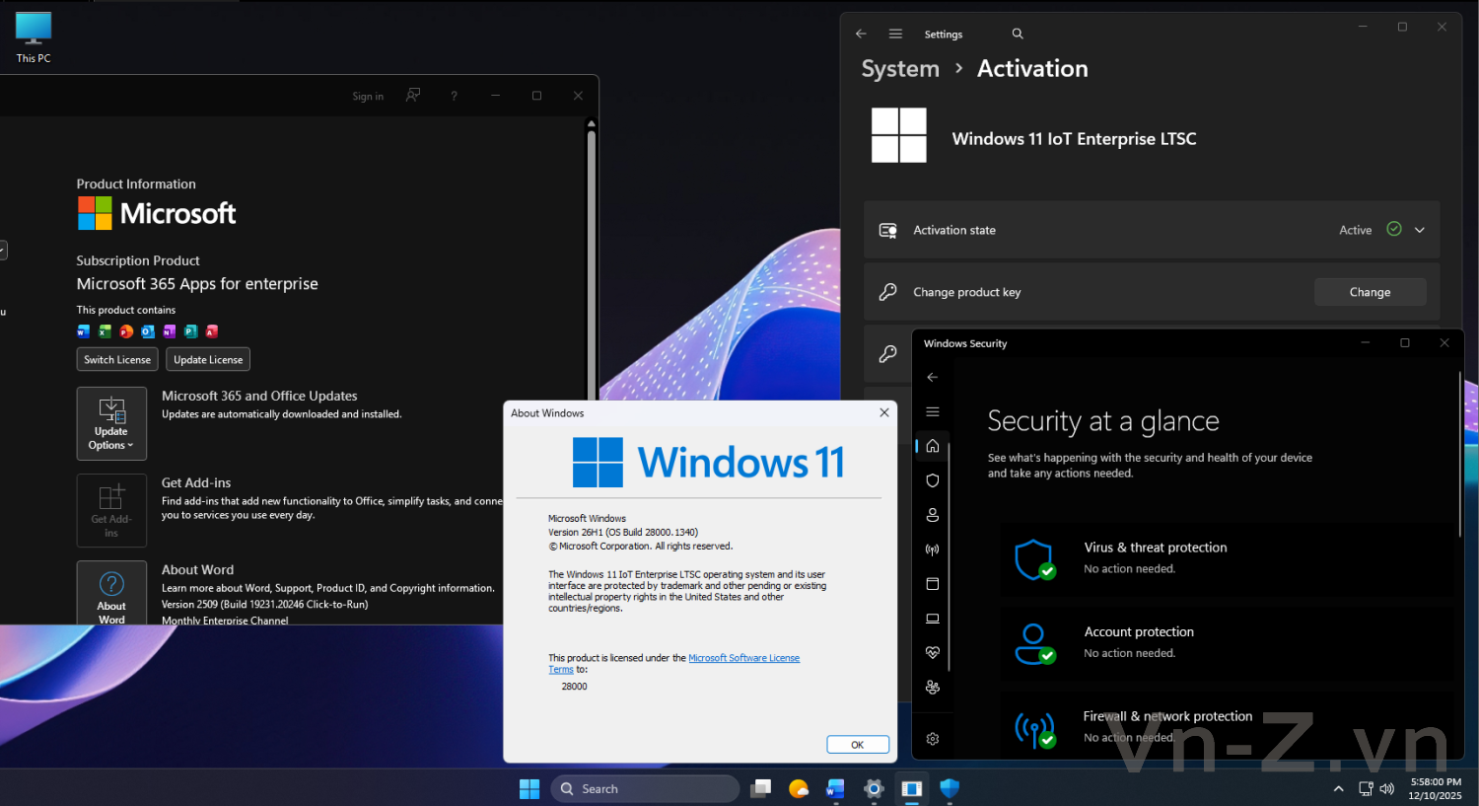Screen dimensions: 1479x806
Task: Open App & browser control sidebar icon
Action: pos(932,584)
